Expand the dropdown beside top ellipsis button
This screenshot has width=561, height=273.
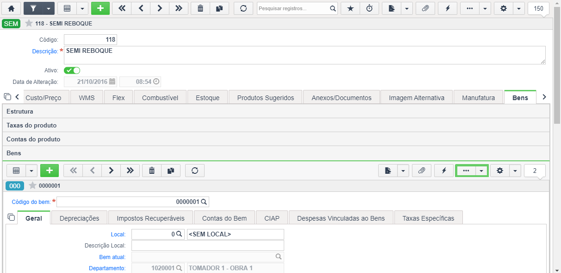485,8
